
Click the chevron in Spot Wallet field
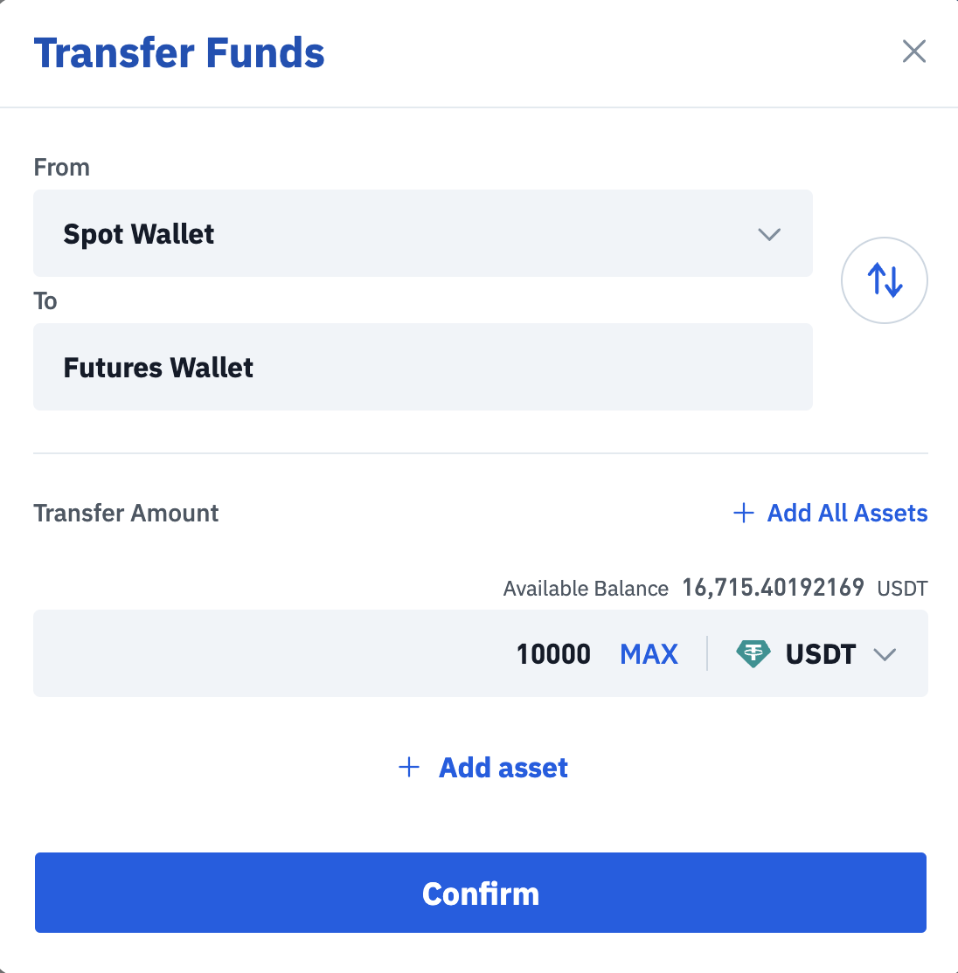tap(769, 234)
